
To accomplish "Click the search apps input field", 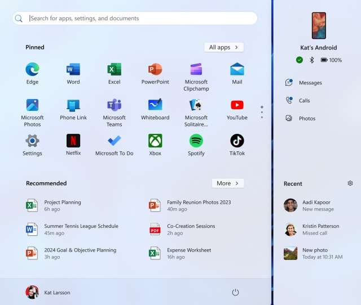I will tap(135, 19).
